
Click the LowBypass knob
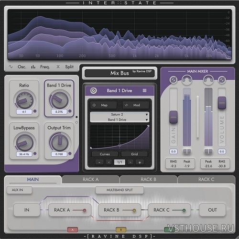tap(24, 142)
